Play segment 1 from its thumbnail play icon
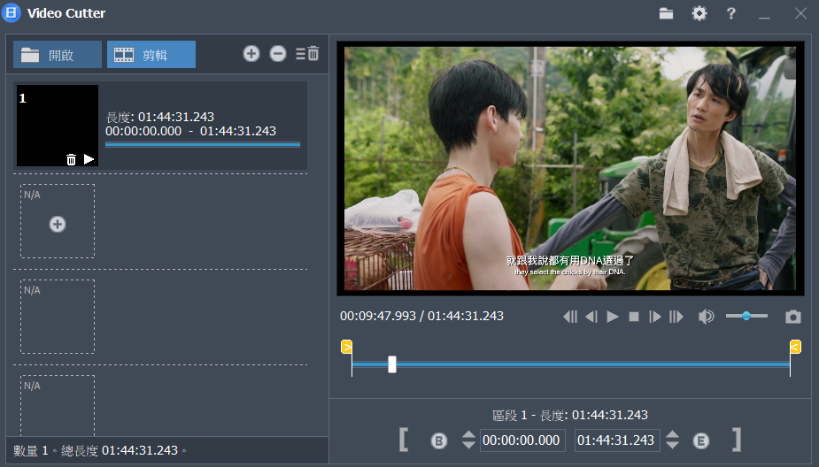The width and height of the screenshot is (819, 467). click(x=89, y=159)
